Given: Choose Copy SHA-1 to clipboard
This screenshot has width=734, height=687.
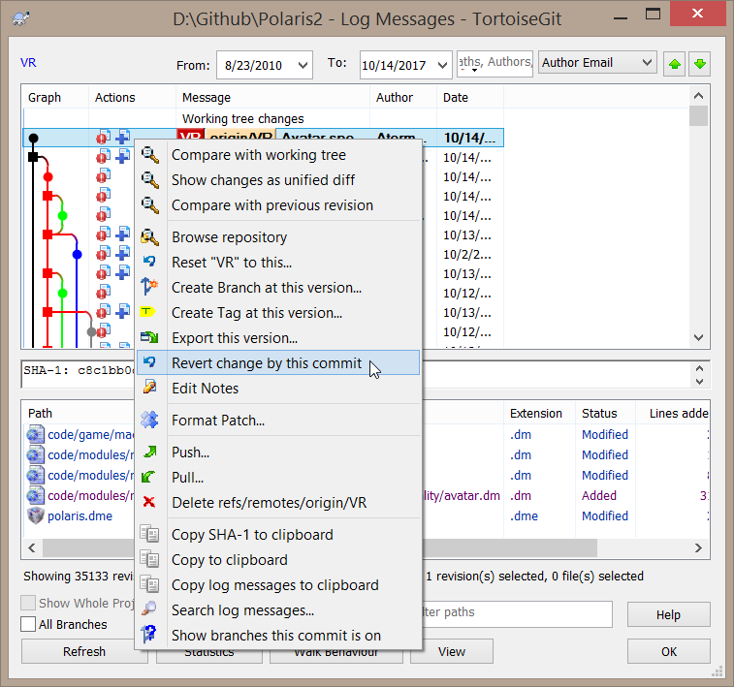Looking at the screenshot, I should (x=278, y=535).
